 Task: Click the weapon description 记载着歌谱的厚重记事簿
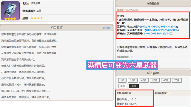152,49
